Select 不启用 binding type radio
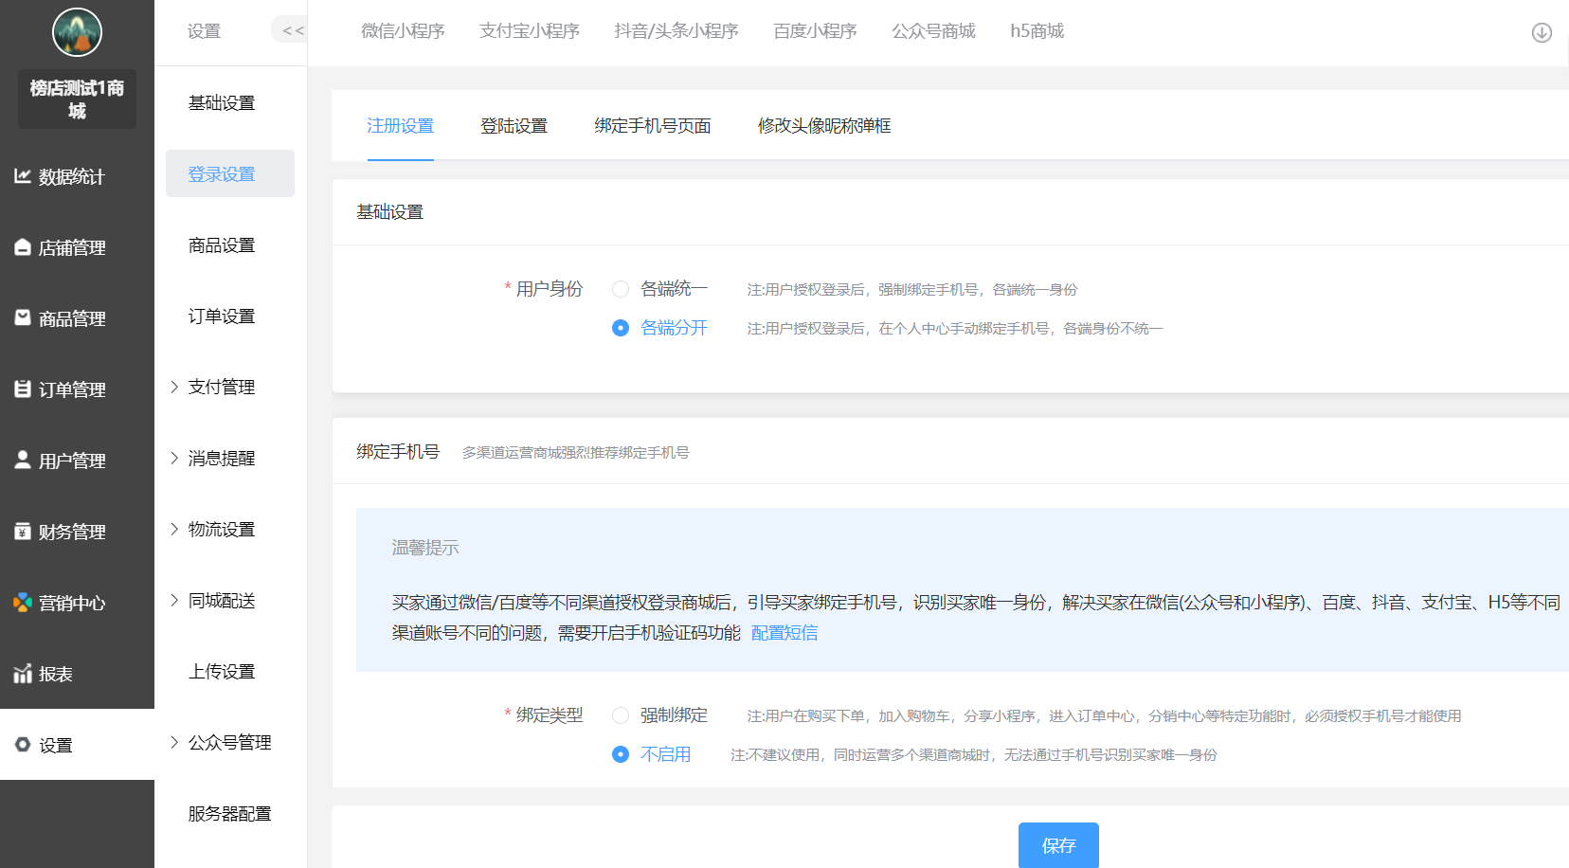Screen dimensions: 1569x868 pos(621,754)
